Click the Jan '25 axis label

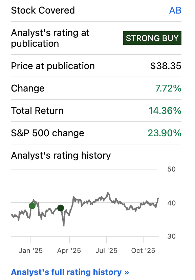32,251
